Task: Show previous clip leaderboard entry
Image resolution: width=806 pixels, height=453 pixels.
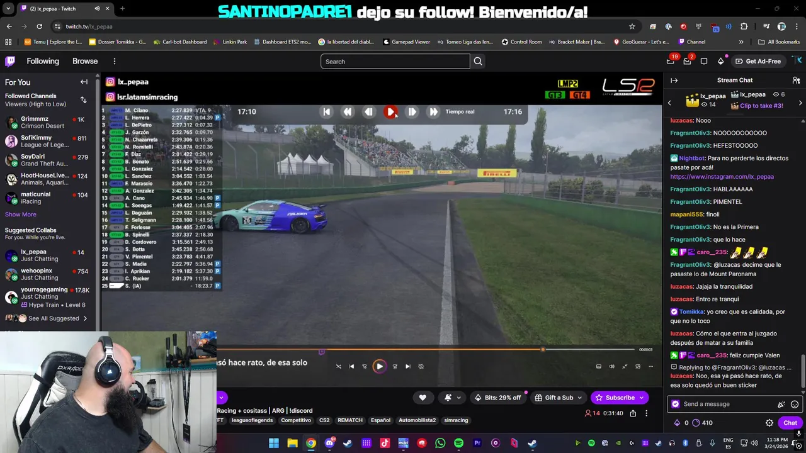Action: click(669, 103)
